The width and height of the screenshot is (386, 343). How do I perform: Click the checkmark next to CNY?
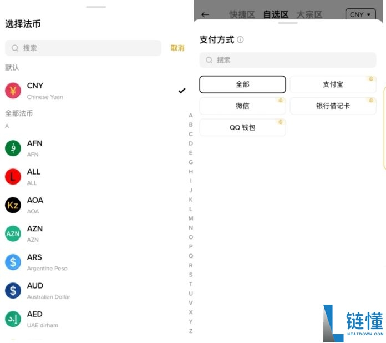[x=182, y=91]
